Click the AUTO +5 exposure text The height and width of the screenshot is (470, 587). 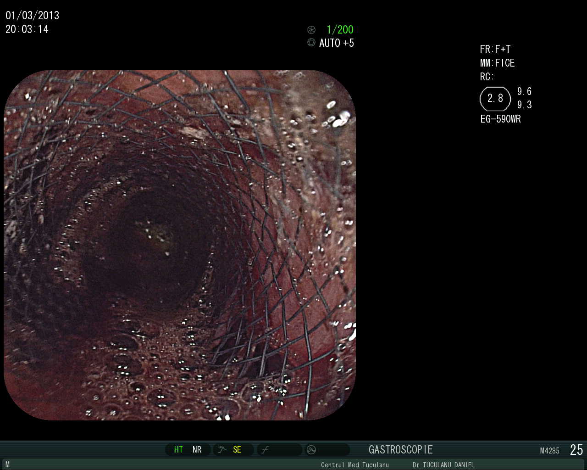pyautogui.click(x=337, y=43)
